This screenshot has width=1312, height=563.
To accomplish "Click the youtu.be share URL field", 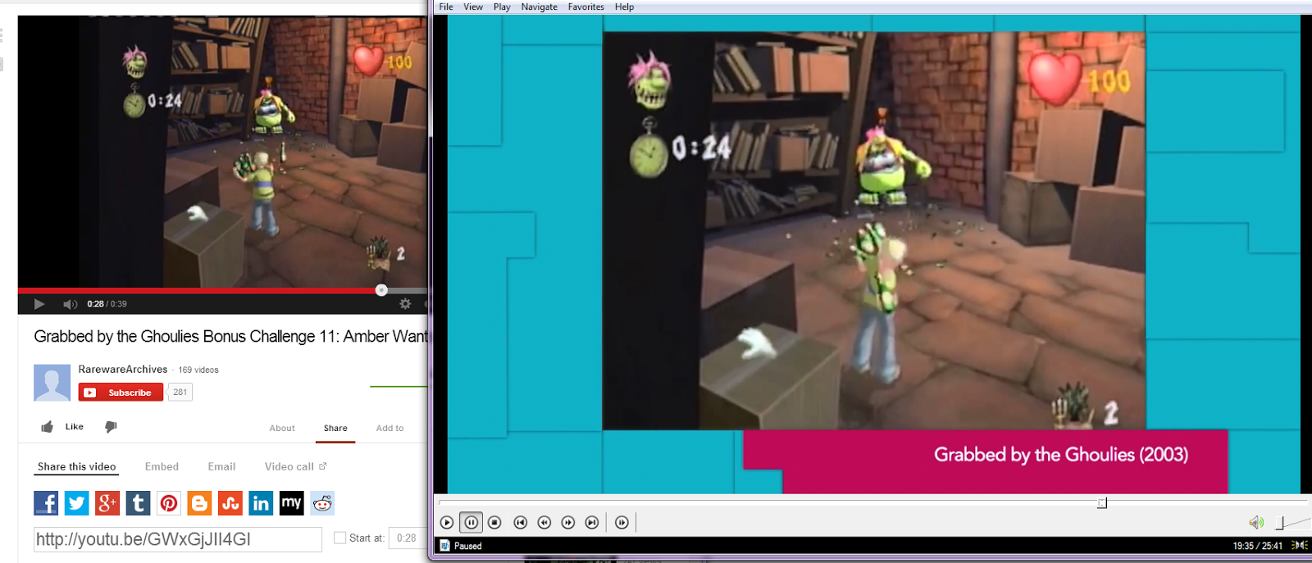I will click(177, 539).
